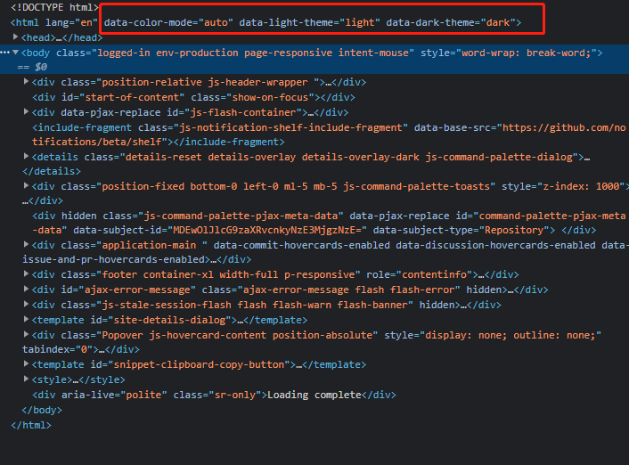
Task: Click the data-color-mode "auto" attribute value
Action: (214, 22)
